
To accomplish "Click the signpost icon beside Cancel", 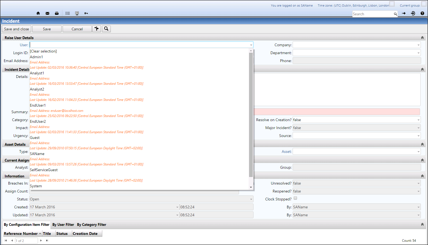I will click(x=97, y=29).
